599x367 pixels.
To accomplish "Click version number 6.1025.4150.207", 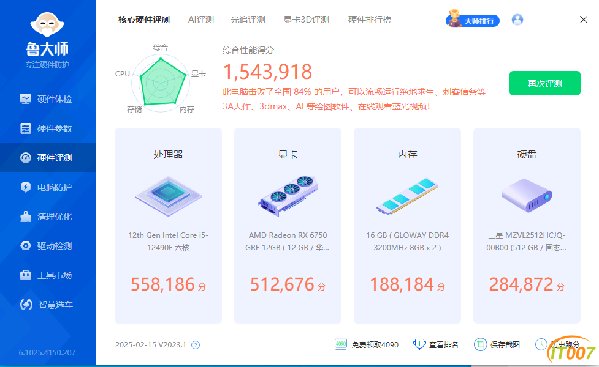I will point(47,352).
